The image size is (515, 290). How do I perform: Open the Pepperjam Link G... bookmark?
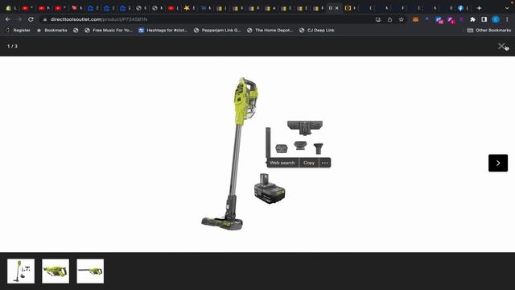(x=217, y=31)
